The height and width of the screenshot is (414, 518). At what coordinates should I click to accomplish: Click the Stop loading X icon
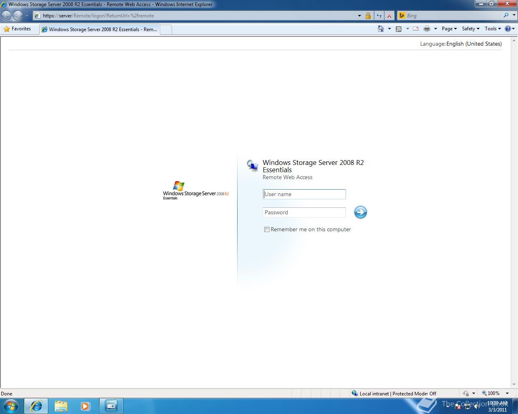point(389,16)
